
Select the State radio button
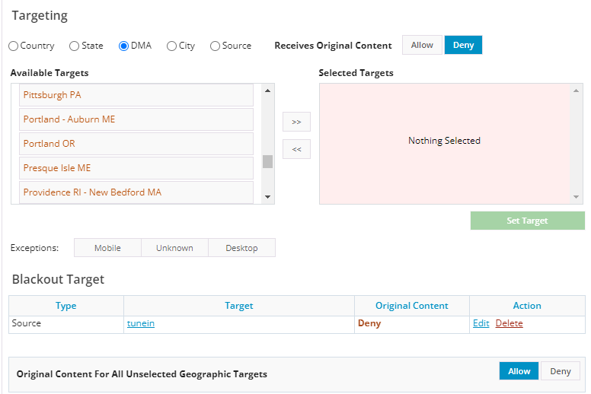tap(75, 46)
